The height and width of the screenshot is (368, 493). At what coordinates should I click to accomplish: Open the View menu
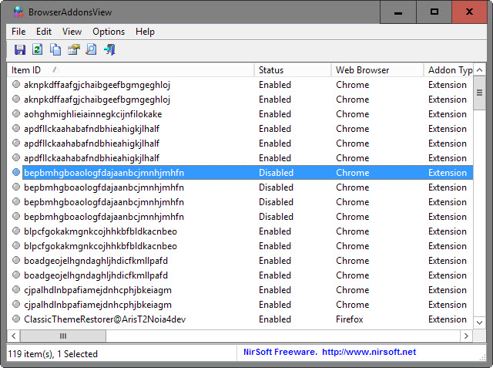(72, 32)
